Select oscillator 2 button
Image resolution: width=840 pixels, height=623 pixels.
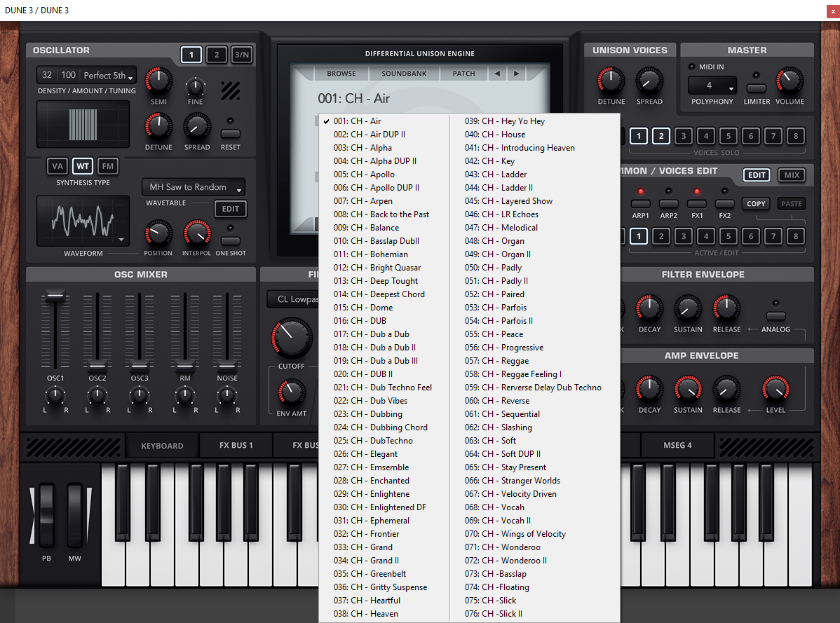coord(217,55)
